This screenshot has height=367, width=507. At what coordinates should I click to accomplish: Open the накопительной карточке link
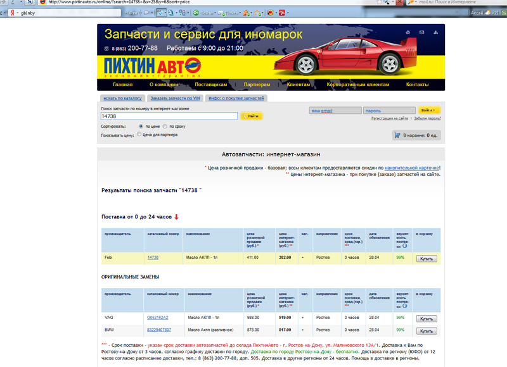411,168
